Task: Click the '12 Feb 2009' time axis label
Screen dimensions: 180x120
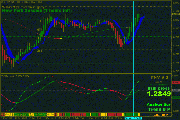Action: (x=6, y=118)
